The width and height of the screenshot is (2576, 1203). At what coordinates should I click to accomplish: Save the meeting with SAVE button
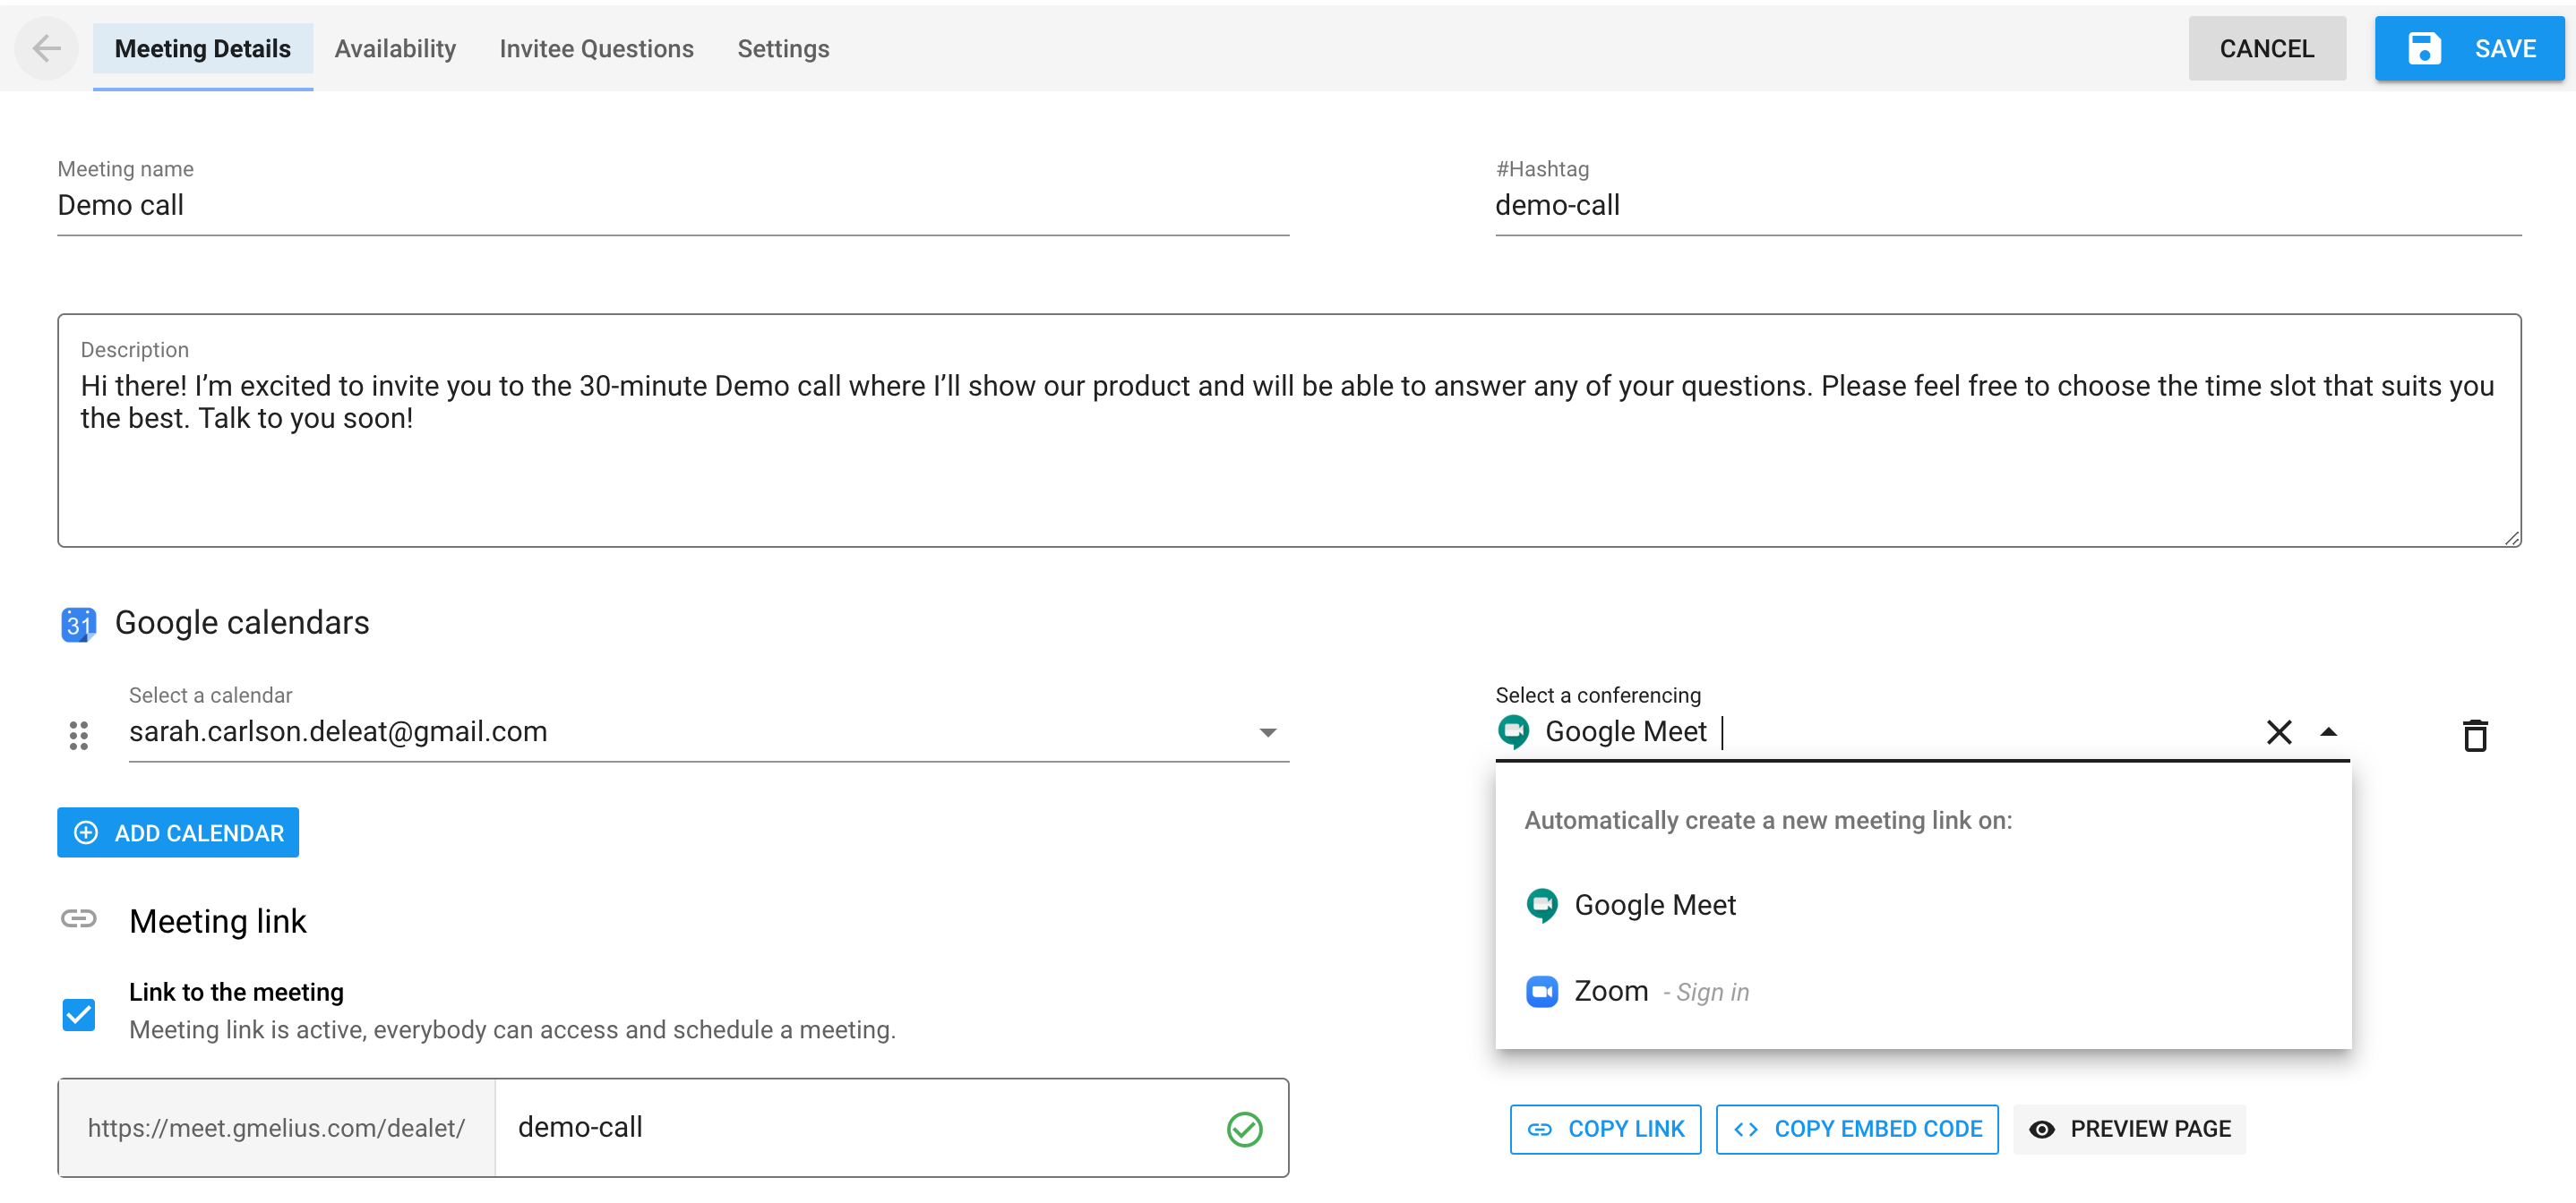[2469, 49]
